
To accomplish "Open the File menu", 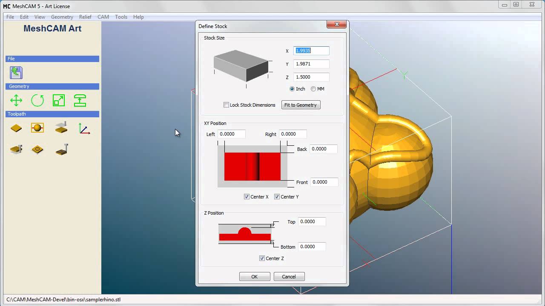I will tap(10, 17).
